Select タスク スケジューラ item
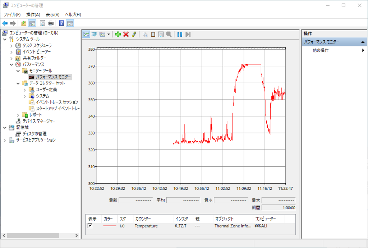The width and height of the screenshot is (368, 248). click(x=37, y=46)
